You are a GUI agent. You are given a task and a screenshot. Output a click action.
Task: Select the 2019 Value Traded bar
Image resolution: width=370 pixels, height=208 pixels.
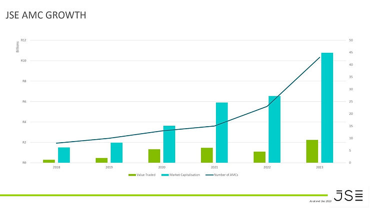pos(101,160)
